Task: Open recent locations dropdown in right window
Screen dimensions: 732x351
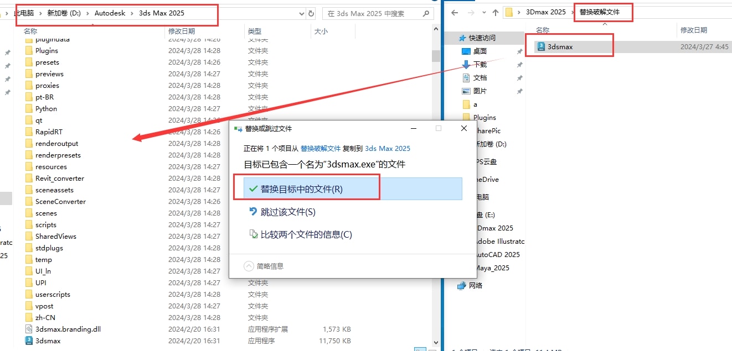Action: point(483,12)
